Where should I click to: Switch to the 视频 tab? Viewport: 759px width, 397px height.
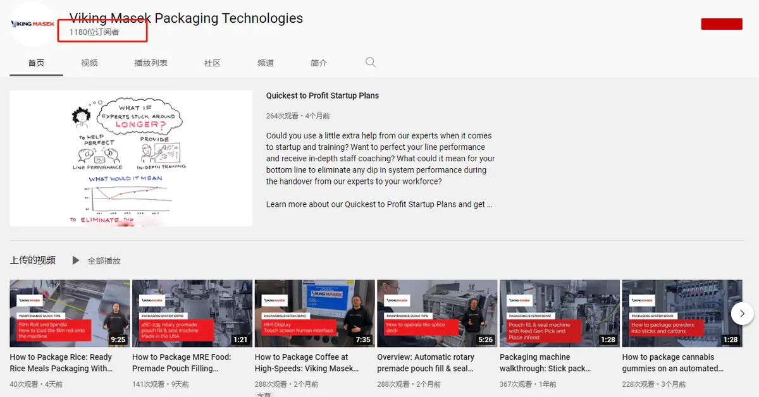point(89,63)
